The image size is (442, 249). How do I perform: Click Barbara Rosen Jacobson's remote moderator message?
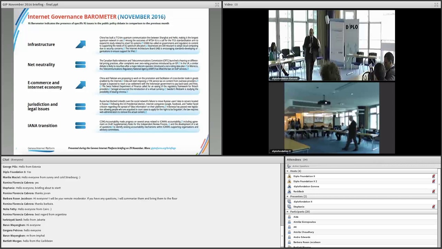click(90, 199)
